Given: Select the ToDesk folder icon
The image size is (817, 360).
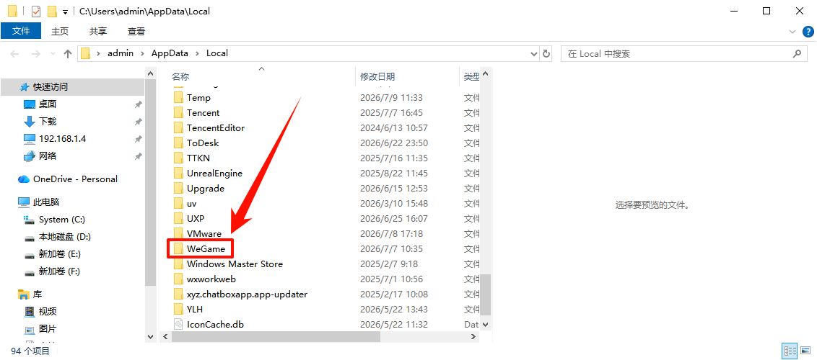Looking at the screenshot, I should click(179, 143).
